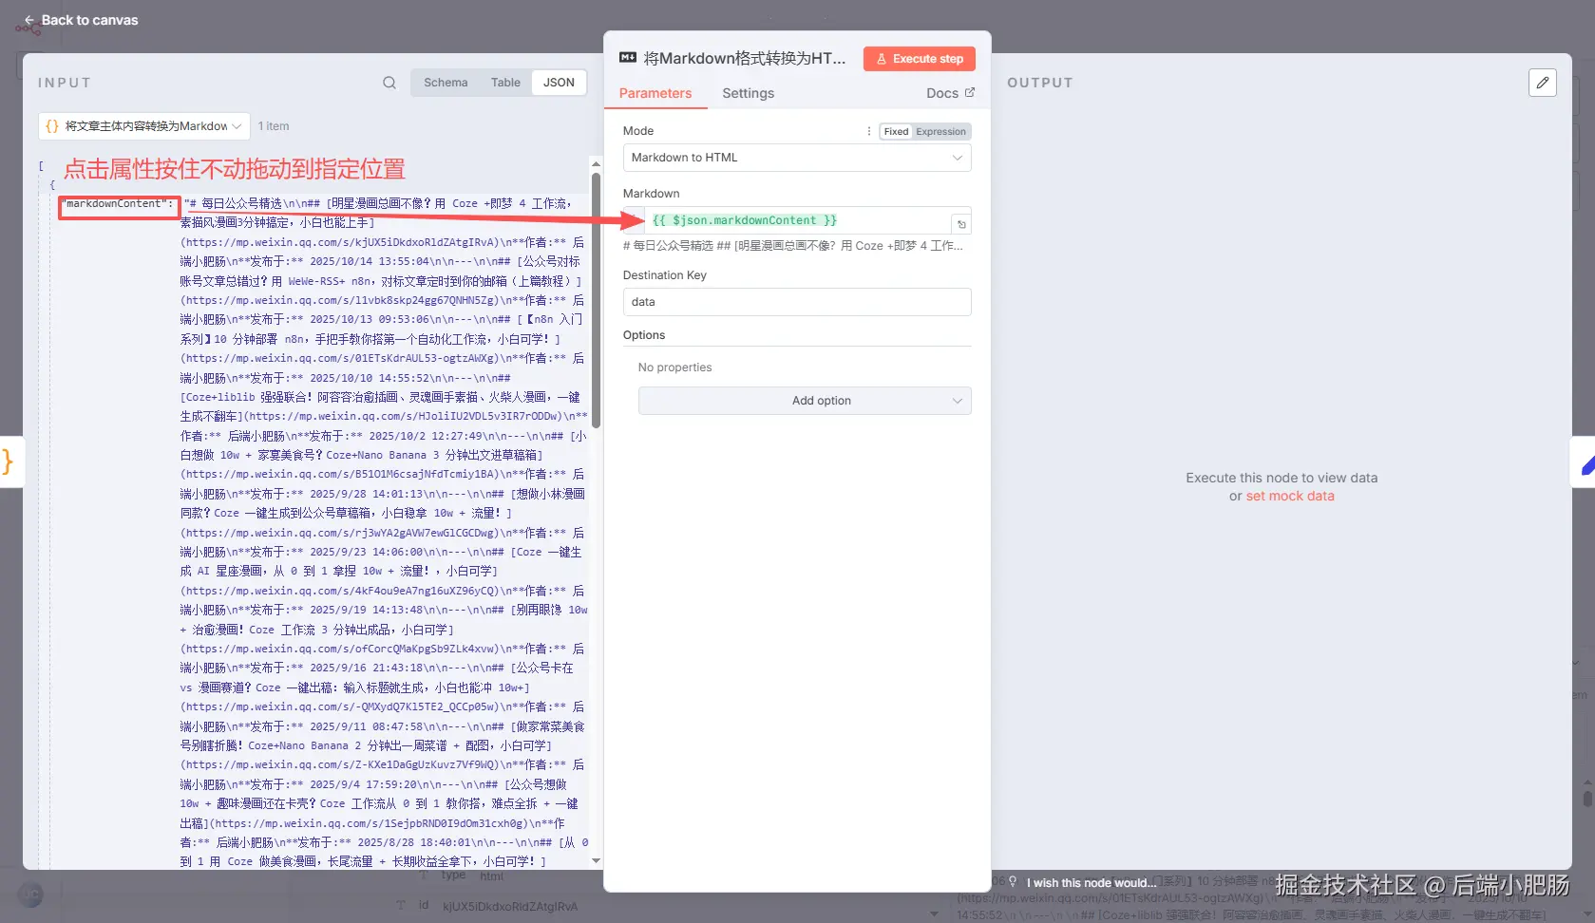Click the markdownContent JSON key
This screenshot has height=923, width=1595.
(119, 204)
